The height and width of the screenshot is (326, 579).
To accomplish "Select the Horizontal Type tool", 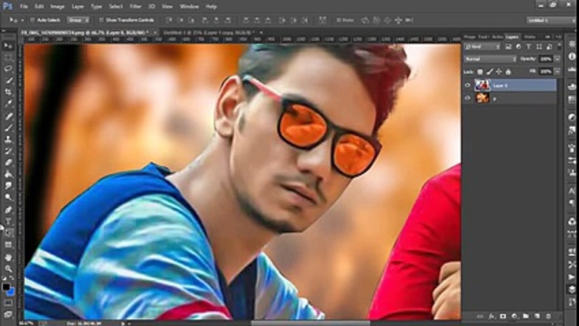I will 8,221.
